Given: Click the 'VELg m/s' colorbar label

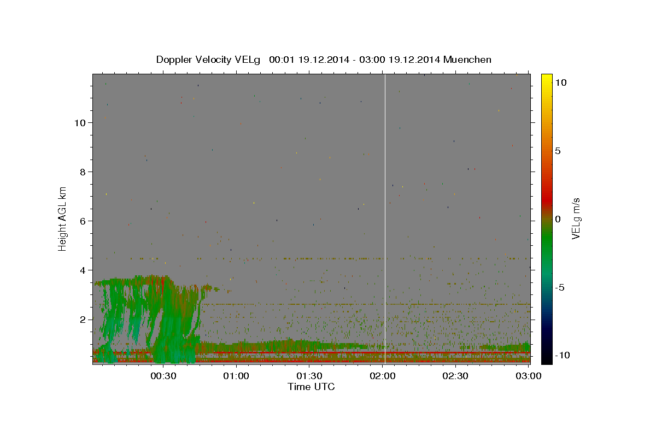Looking at the screenshot, I should click(576, 218).
